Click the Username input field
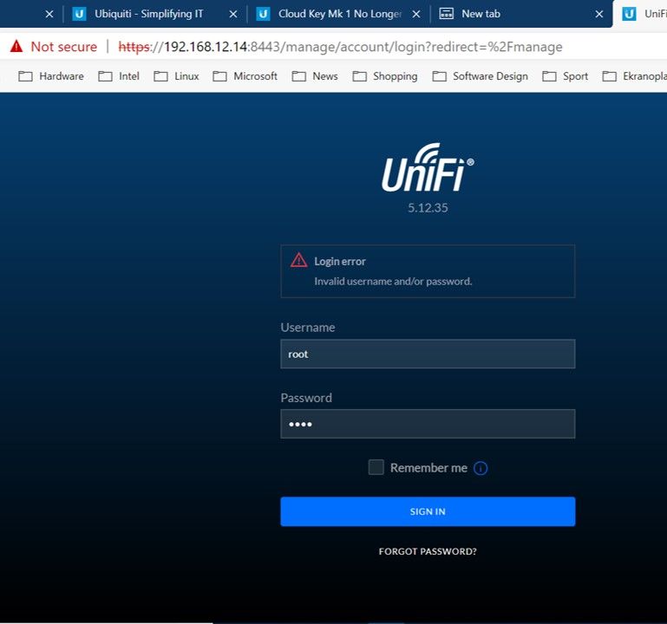Image resolution: width=667 pixels, height=624 pixels. coord(428,354)
